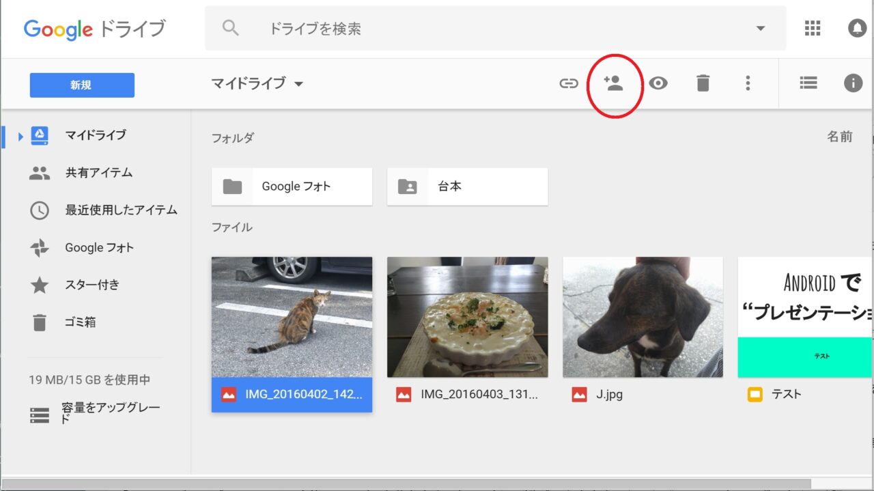This screenshot has width=874, height=491.
Task: Open the Google apps grid
Action: tap(812, 28)
